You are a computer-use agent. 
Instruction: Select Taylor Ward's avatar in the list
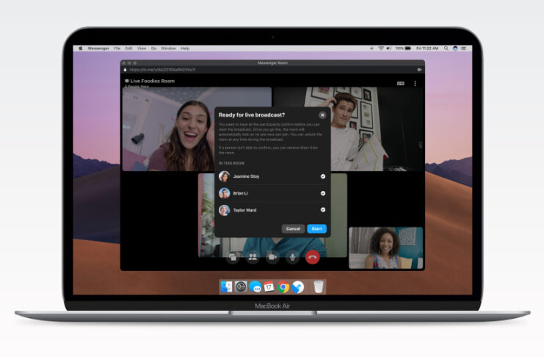point(224,210)
